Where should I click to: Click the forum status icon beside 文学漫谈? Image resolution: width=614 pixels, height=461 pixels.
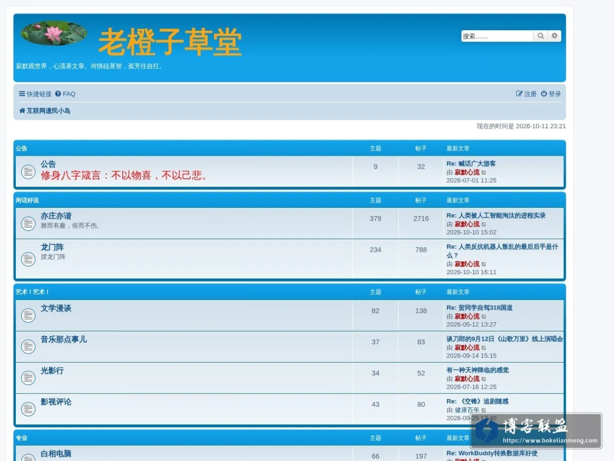[28, 316]
